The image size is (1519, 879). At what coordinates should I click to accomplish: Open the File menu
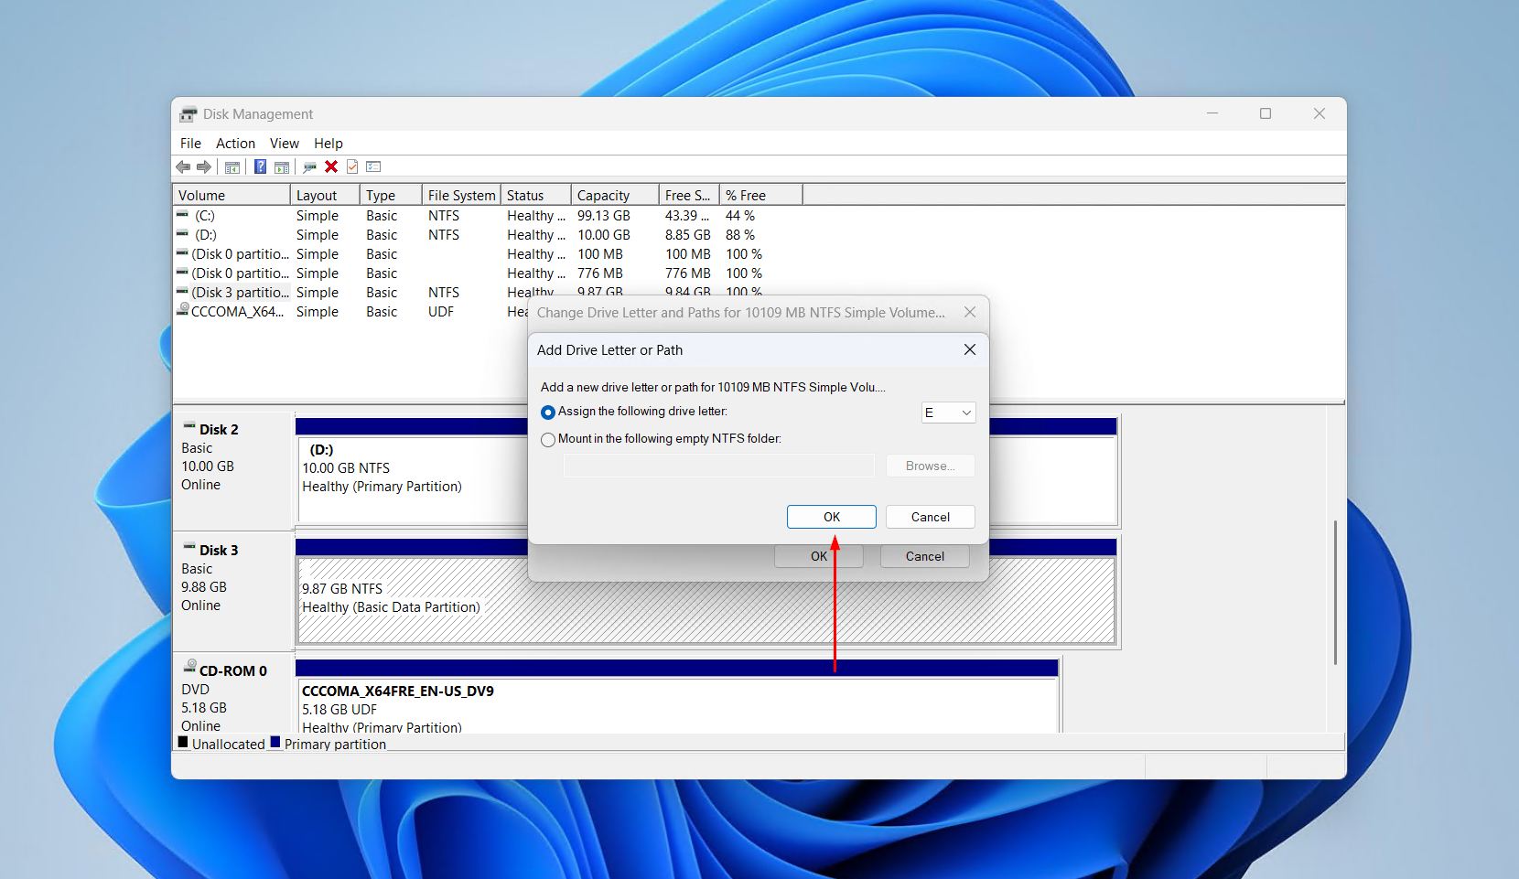[190, 144]
